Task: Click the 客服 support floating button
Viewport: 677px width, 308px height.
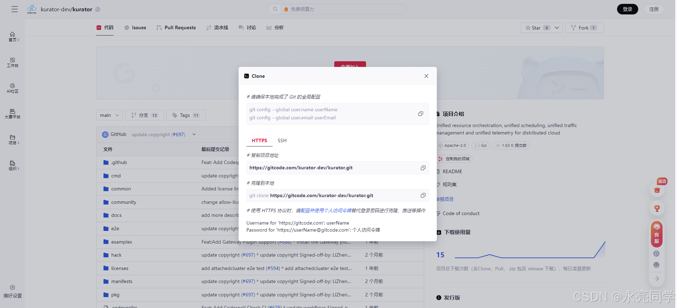Action: (x=657, y=234)
